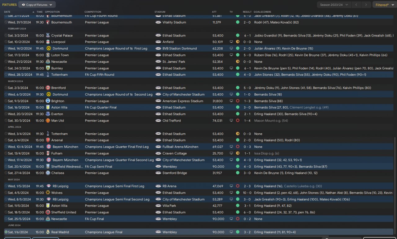Sort by the DATE column header
Screen dimensions: 397x239
point(7,12)
